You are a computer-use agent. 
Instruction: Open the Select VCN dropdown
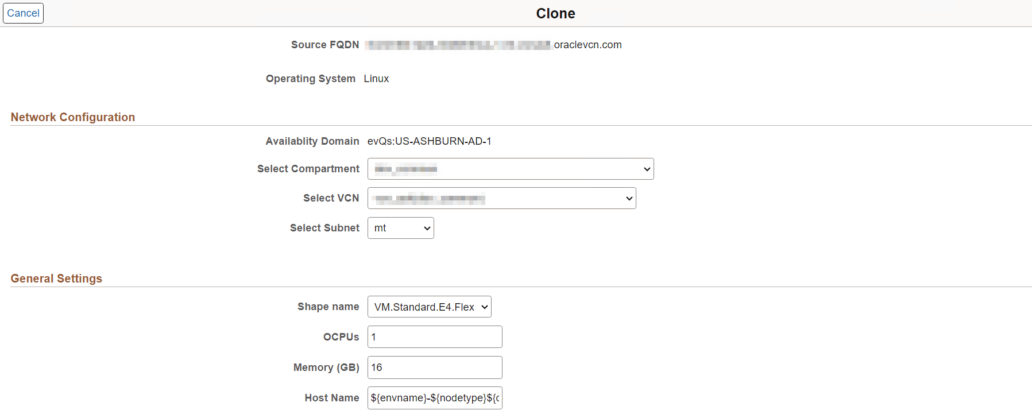tap(502, 198)
